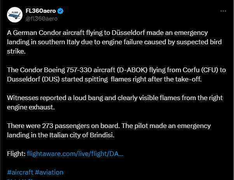Click the 'Dusseldorf (DUS)' text
The height and width of the screenshot is (180, 234).
33,79
